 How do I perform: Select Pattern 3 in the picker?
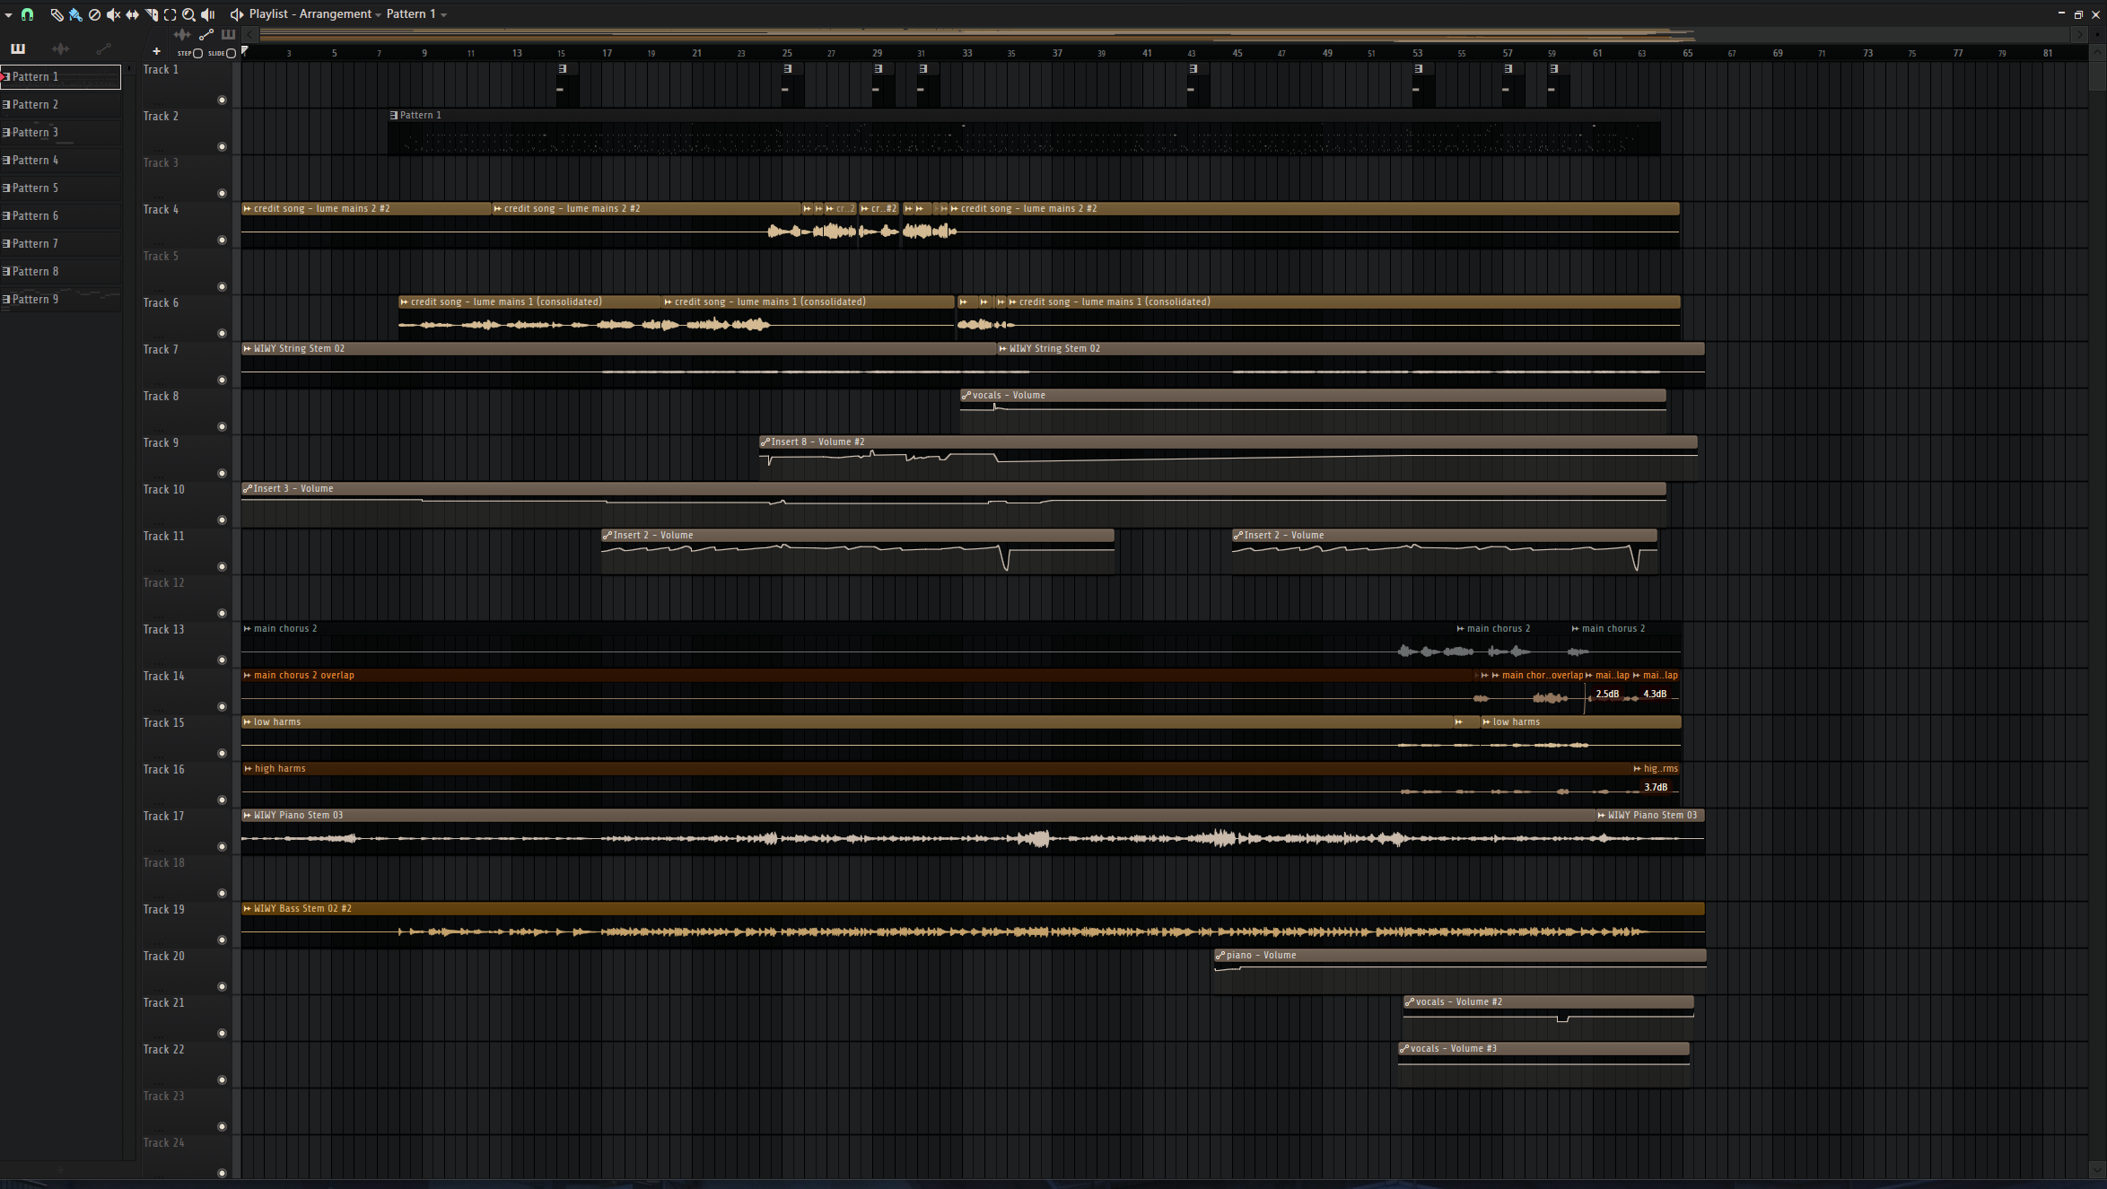60,133
